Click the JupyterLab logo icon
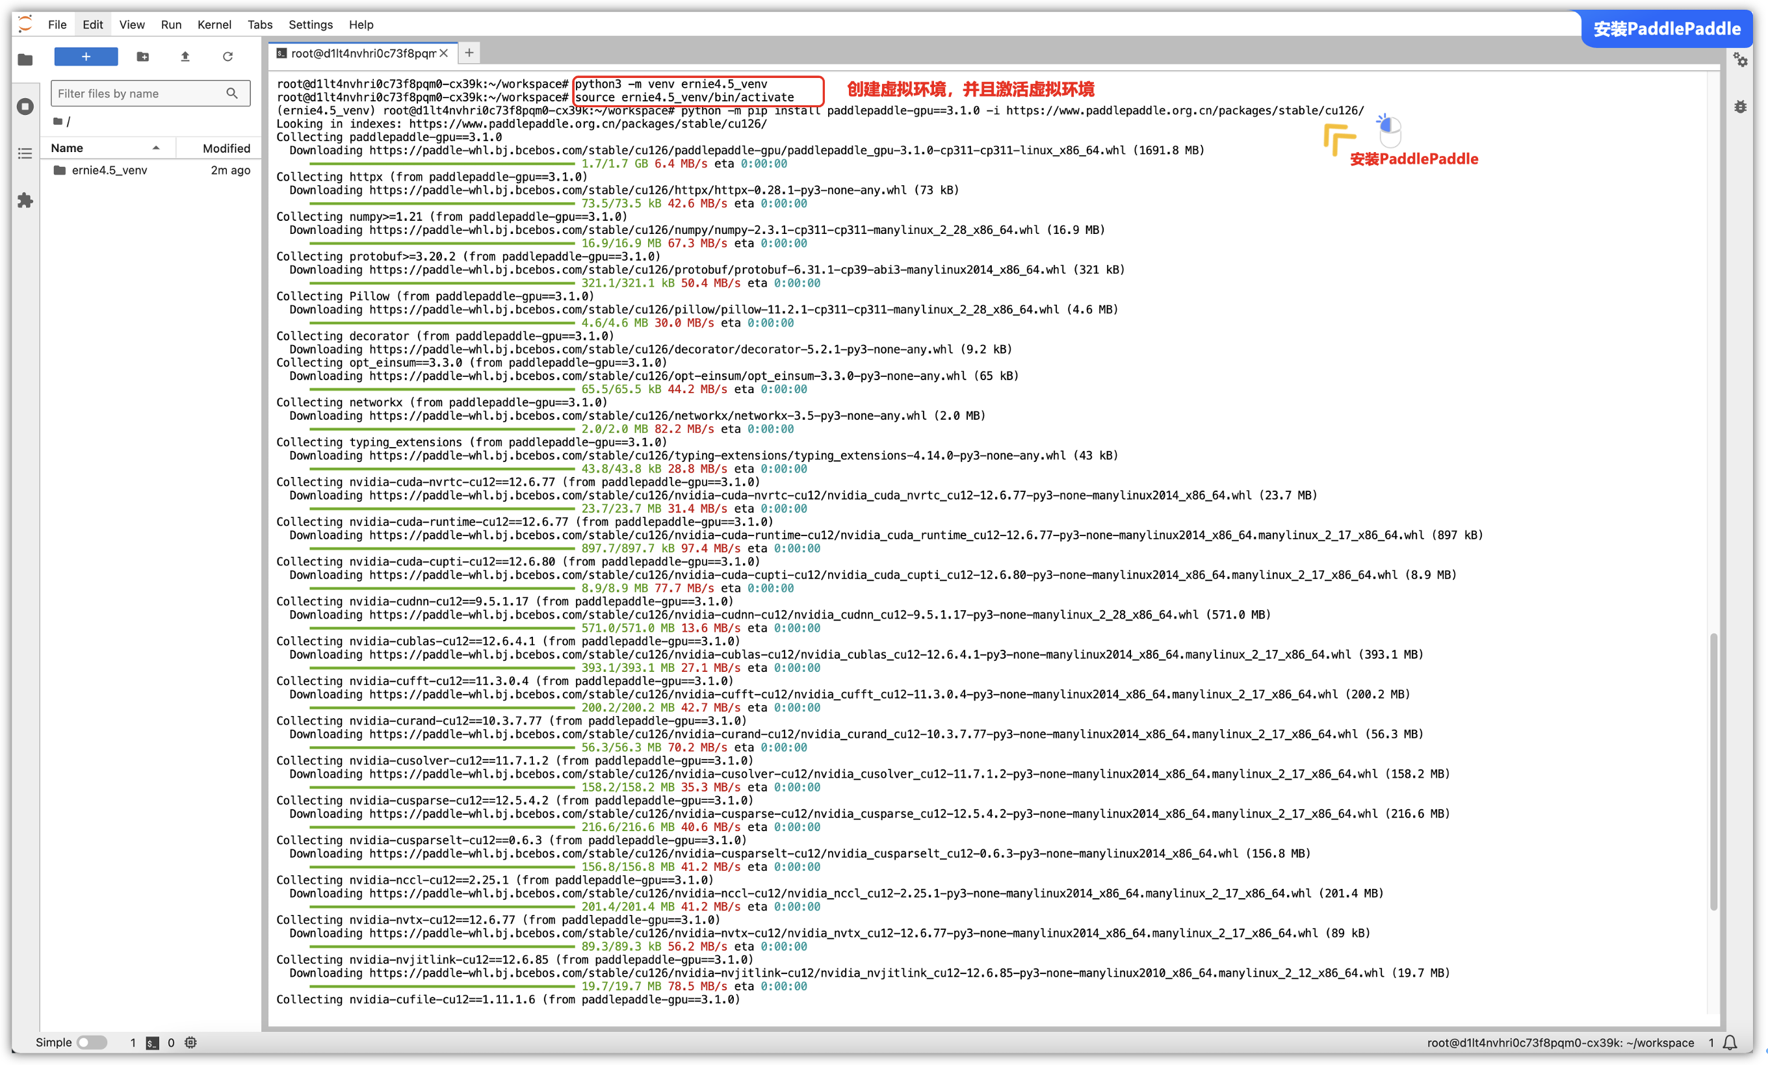Viewport: 1768px width, 1067px height. (25, 25)
